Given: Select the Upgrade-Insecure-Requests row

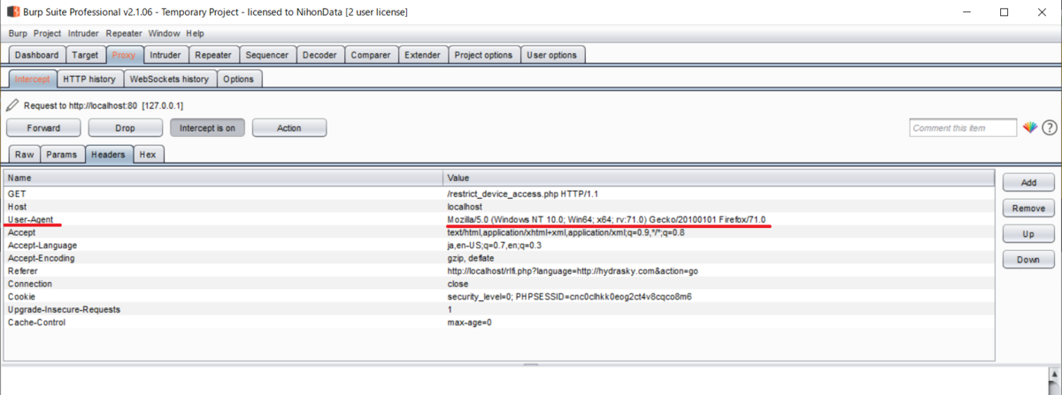Looking at the screenshot, I should click(x=498, y=309).
